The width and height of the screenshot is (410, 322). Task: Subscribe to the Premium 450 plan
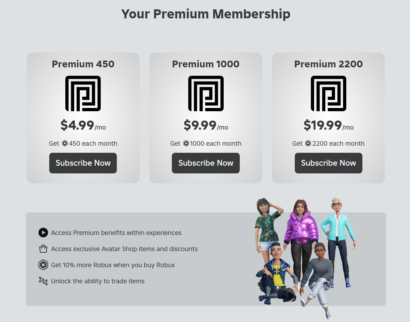coord(83,163)
